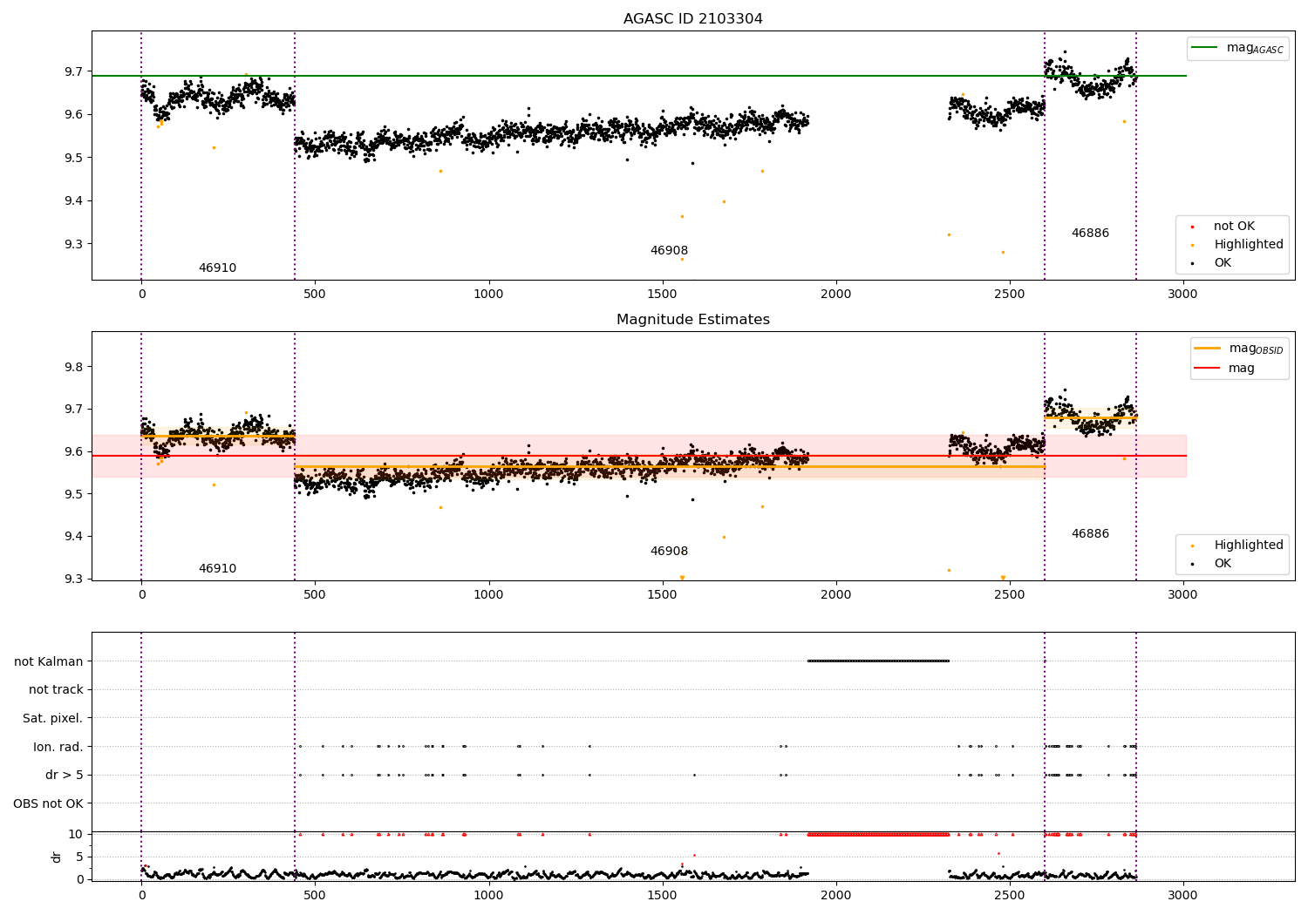The height and width of the screenshot is (915, 1308).
Task: Click the green mag AGASC line in top plot
Action: [x=638, y=76]
